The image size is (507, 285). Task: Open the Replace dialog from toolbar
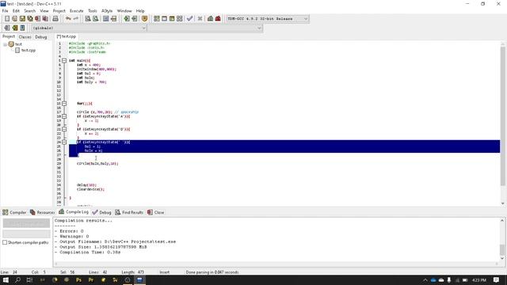pos(95,19)
